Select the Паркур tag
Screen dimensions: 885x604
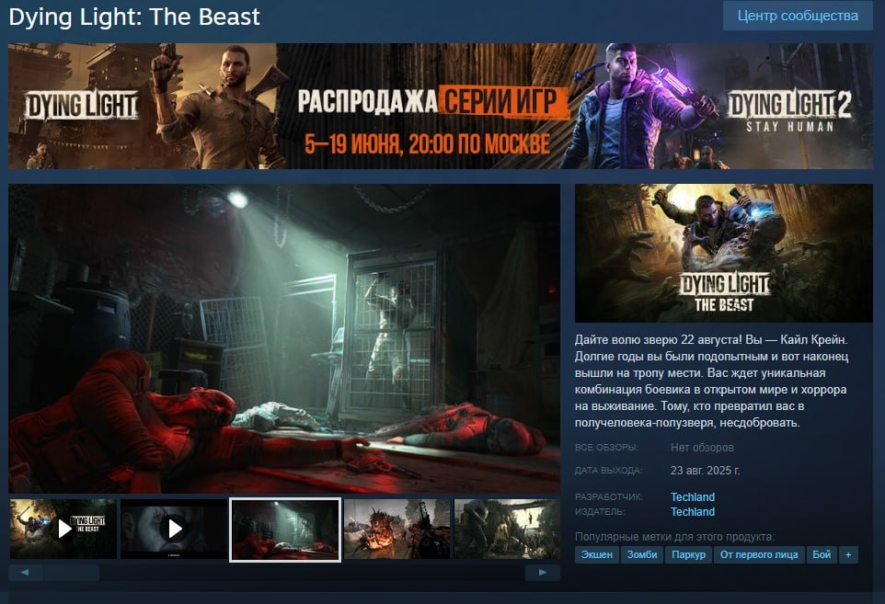click(688, 554)
